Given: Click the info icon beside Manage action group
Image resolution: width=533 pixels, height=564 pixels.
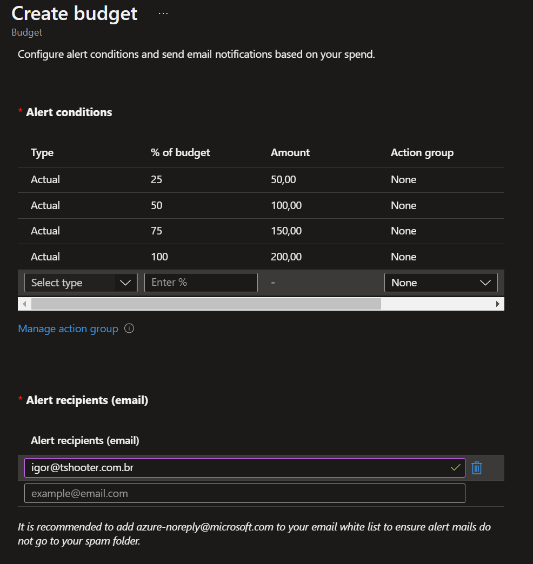Looking at the screenshot, I should [x=129, y=328].
